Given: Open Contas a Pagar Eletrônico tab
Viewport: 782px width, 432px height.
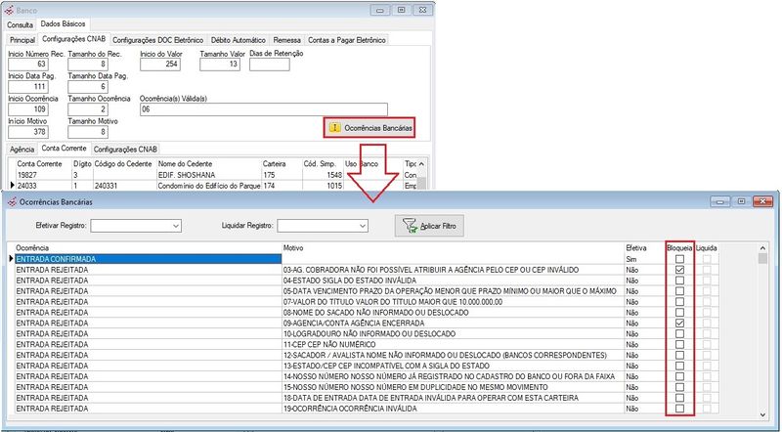Looking at the screenshot, I should pos(347,40).
